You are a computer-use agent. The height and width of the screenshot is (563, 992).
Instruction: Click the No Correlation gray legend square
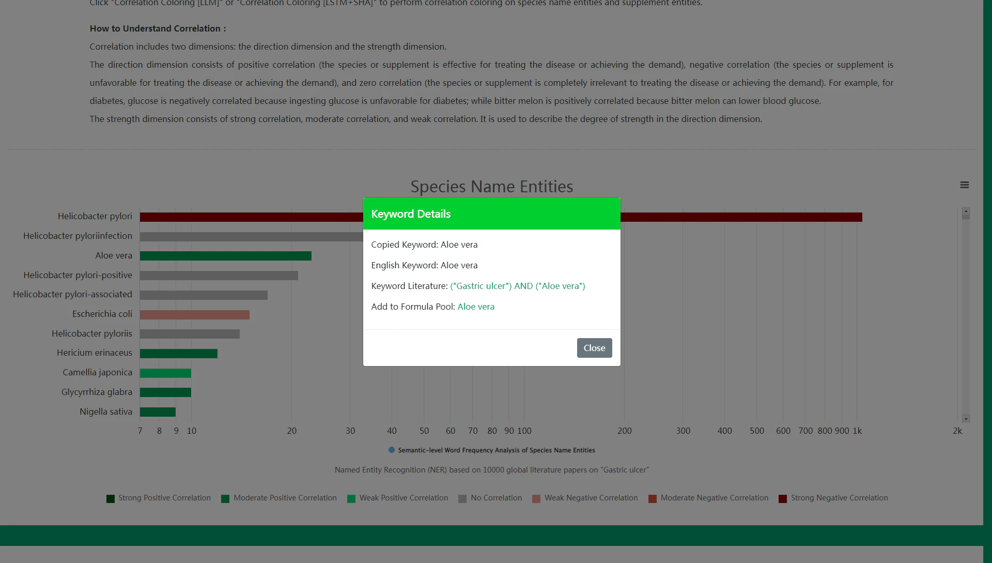(461, 498)
